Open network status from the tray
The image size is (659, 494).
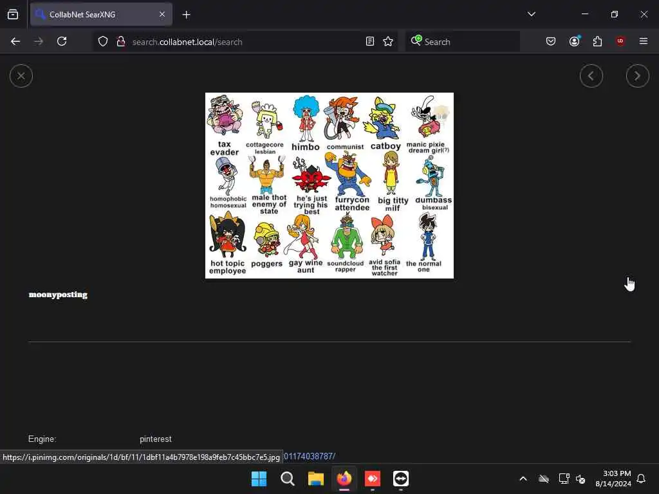click(564, 479)
